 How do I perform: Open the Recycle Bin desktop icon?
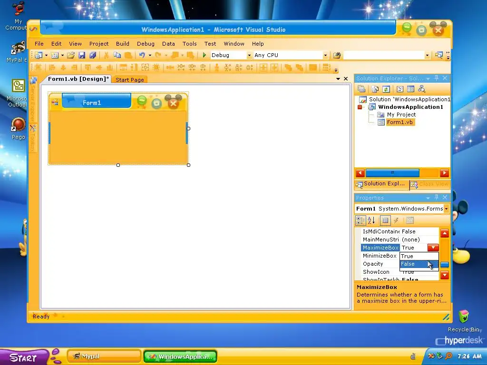(x=464, y=321)
